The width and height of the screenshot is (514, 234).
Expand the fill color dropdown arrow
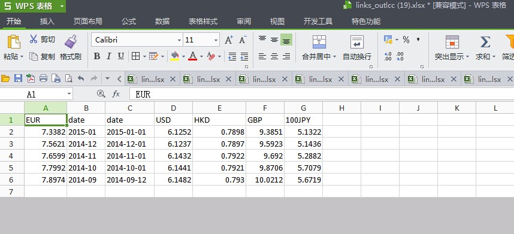tap(183, 57)
